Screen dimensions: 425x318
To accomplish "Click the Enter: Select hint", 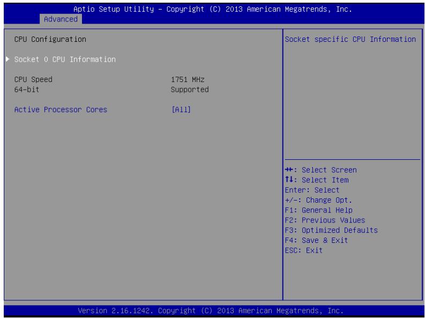I will 312,190.
